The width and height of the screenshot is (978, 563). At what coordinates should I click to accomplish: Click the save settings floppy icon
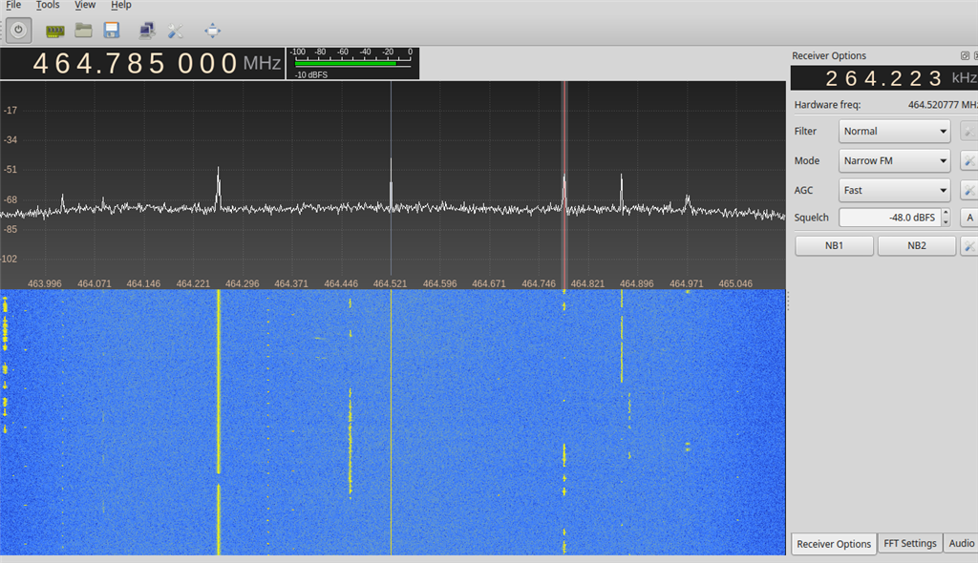point(112,31)
